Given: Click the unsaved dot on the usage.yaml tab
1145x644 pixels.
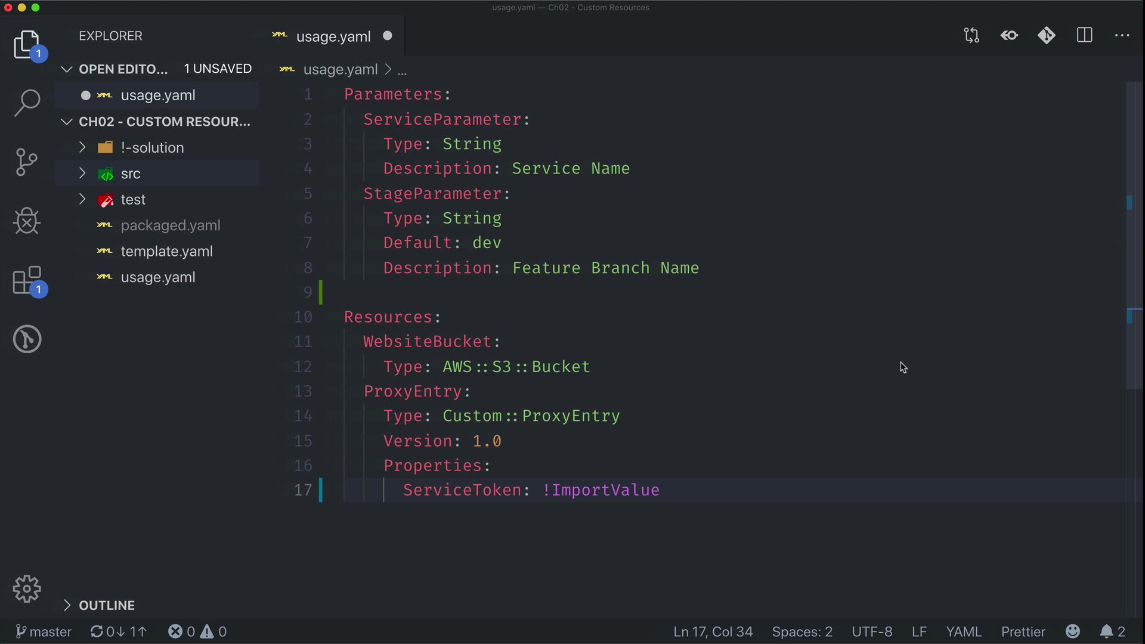Looking at the screenshot, I should point(388,36).
